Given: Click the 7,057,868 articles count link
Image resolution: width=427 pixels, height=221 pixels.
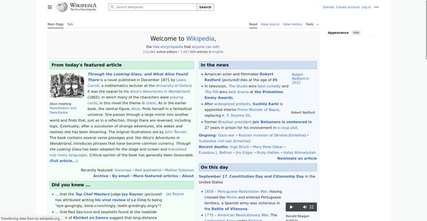Looking at the screenshot, I should click(x=188, y=52).
